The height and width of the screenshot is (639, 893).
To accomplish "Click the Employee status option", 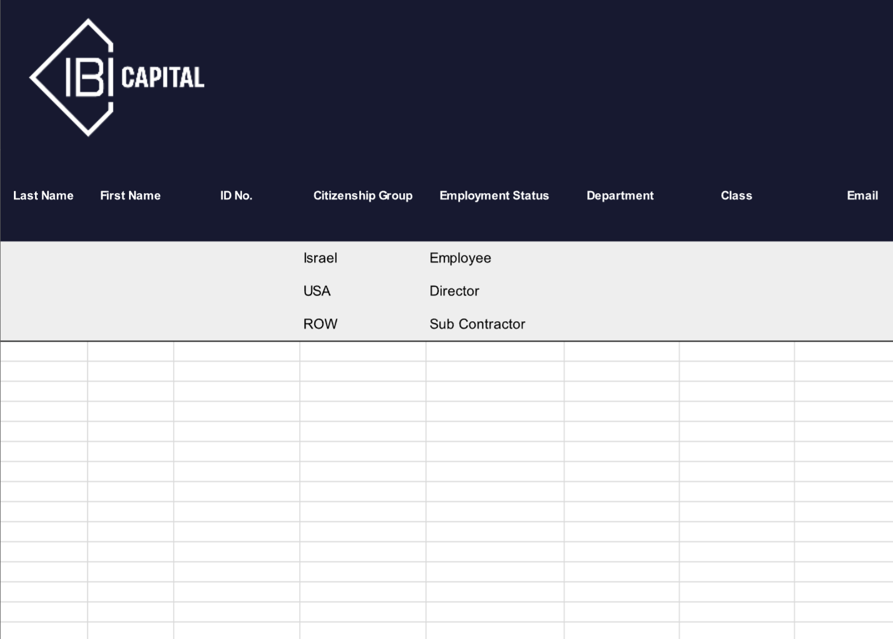I will coord(460,258).
